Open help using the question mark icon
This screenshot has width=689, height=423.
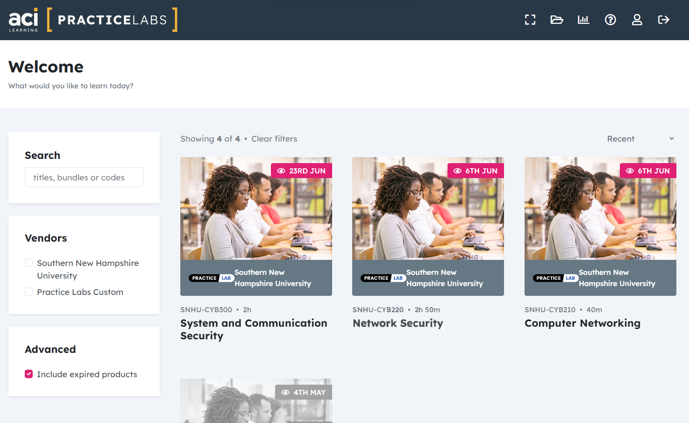[611, 20]
